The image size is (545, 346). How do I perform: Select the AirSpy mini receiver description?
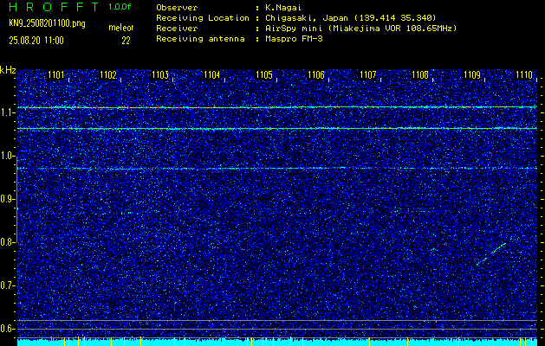pyautogui.click(x=360, y=28)
